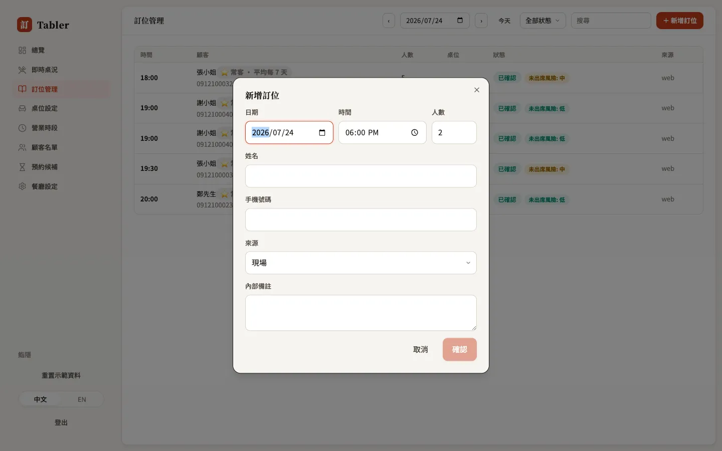Click the 即時桌況 utensils icon

(22, 70)
